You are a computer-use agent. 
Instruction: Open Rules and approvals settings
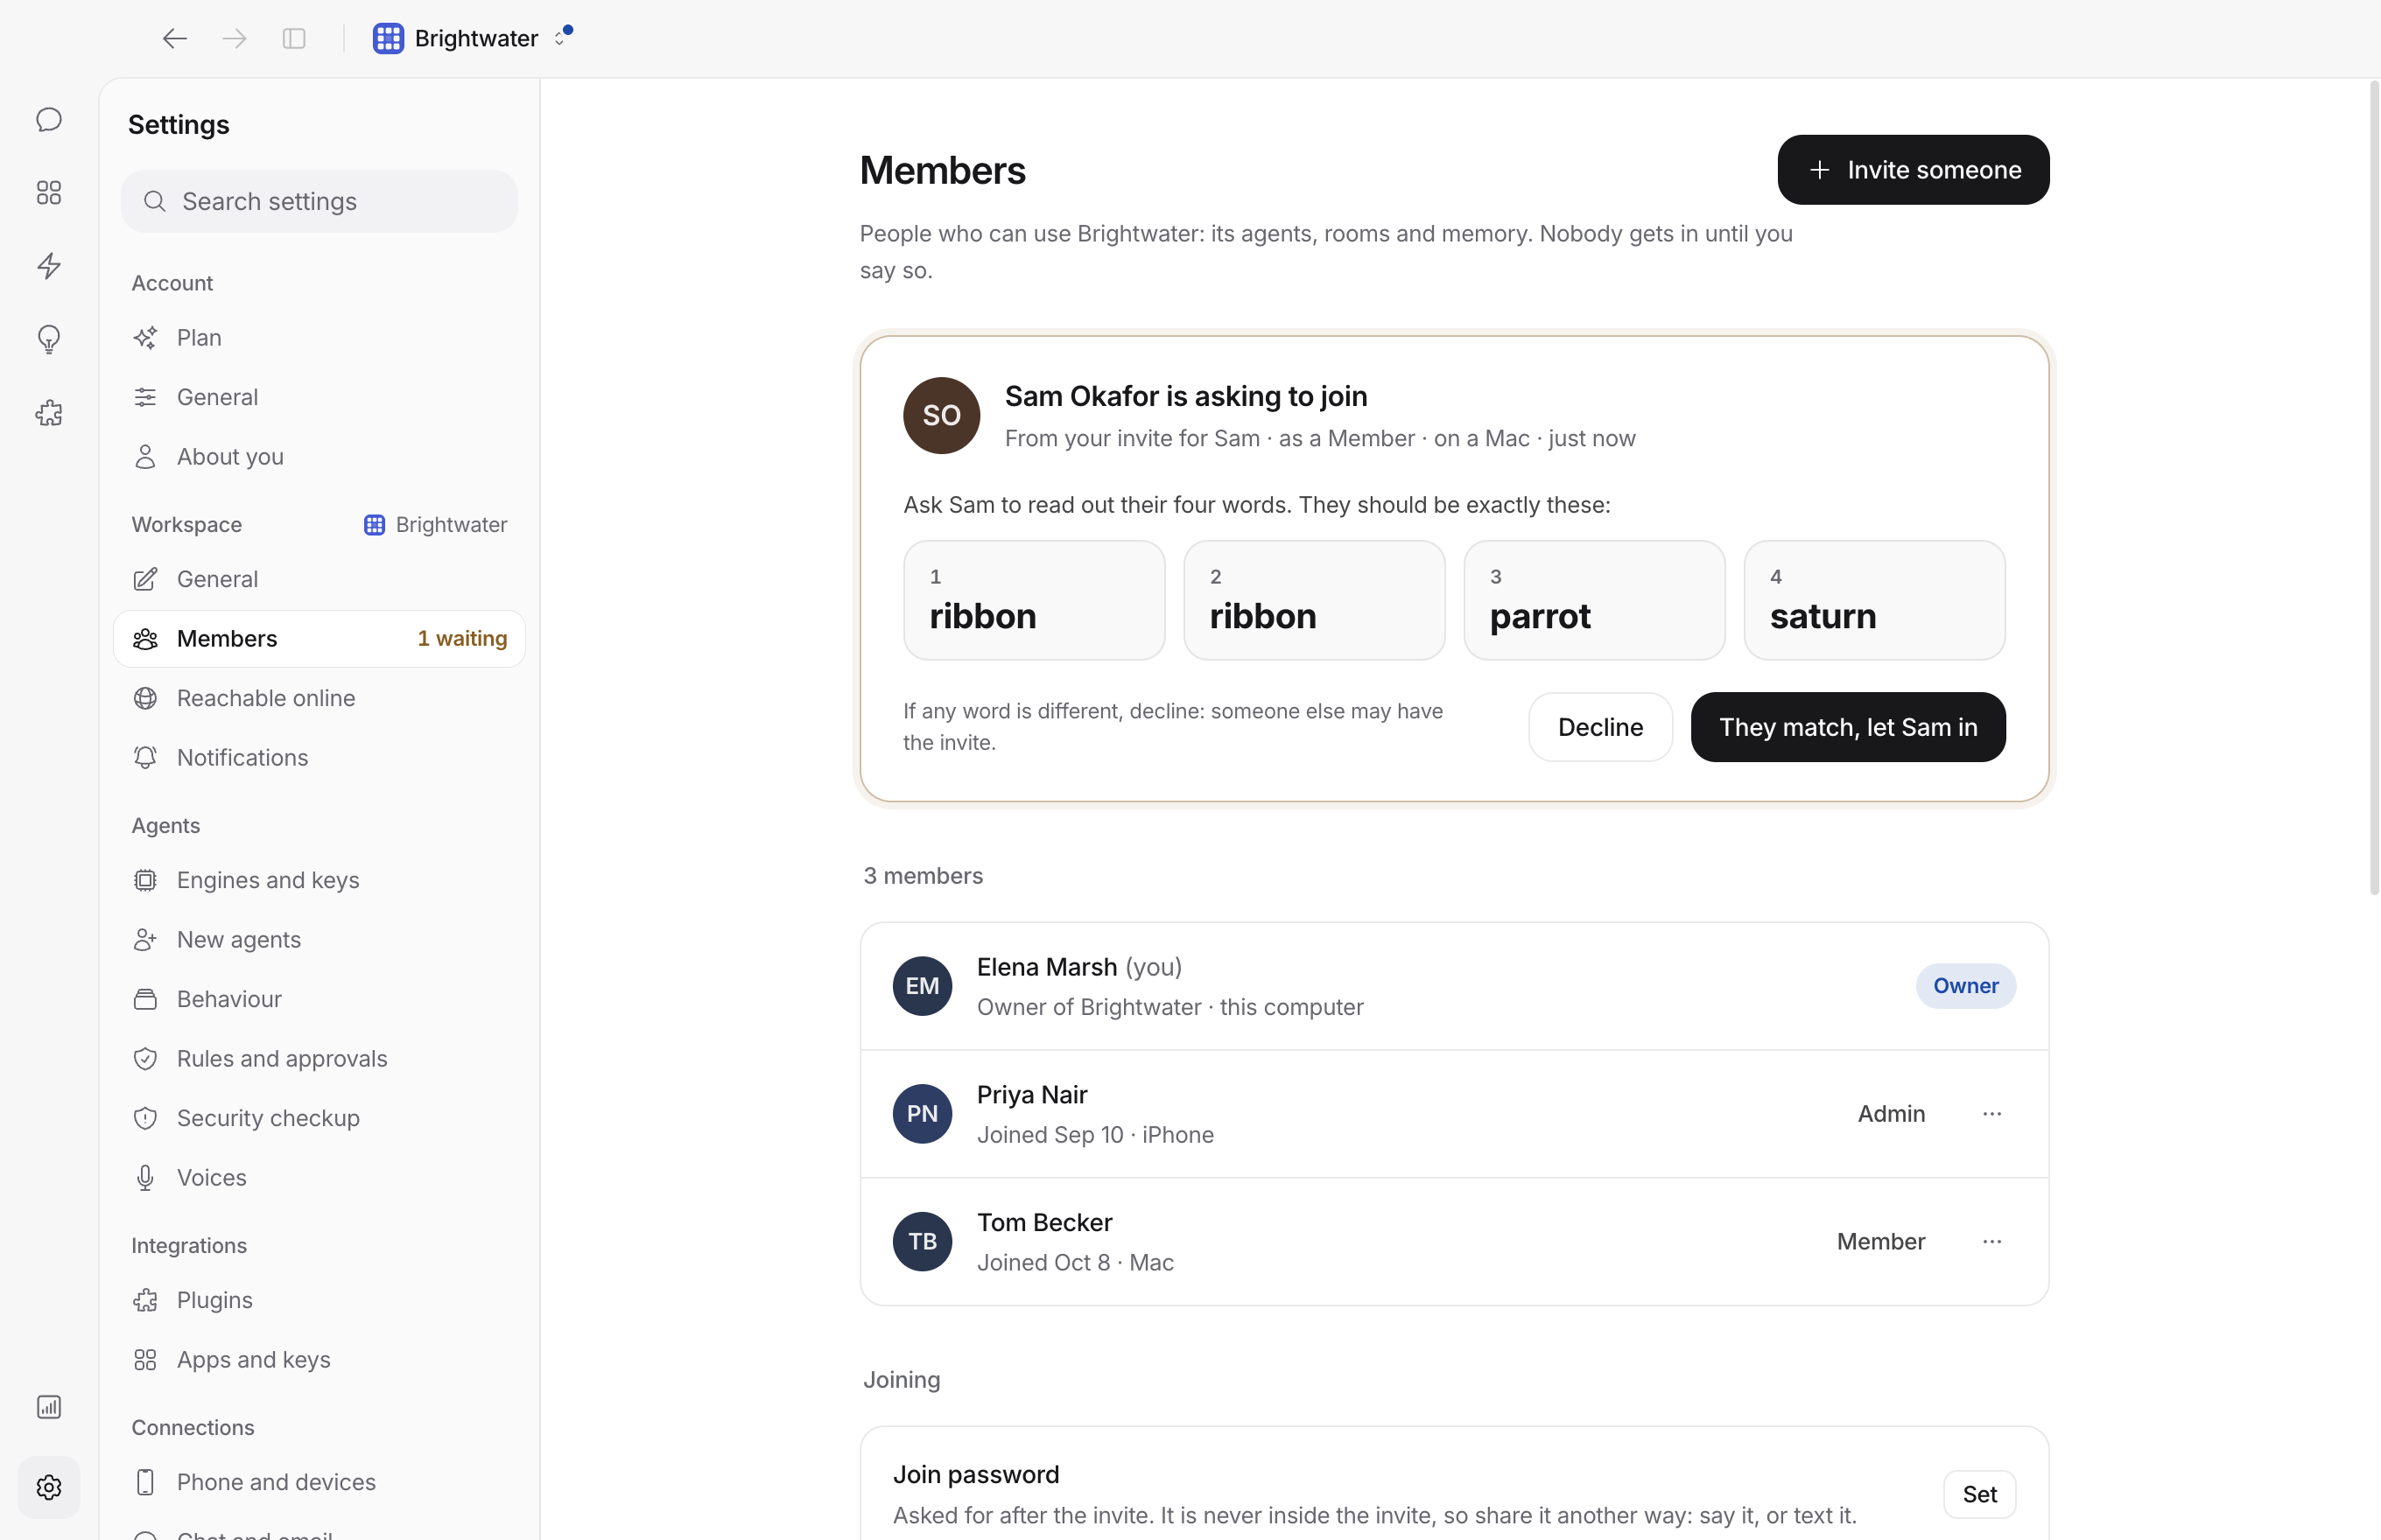(x=320, y=1058)
